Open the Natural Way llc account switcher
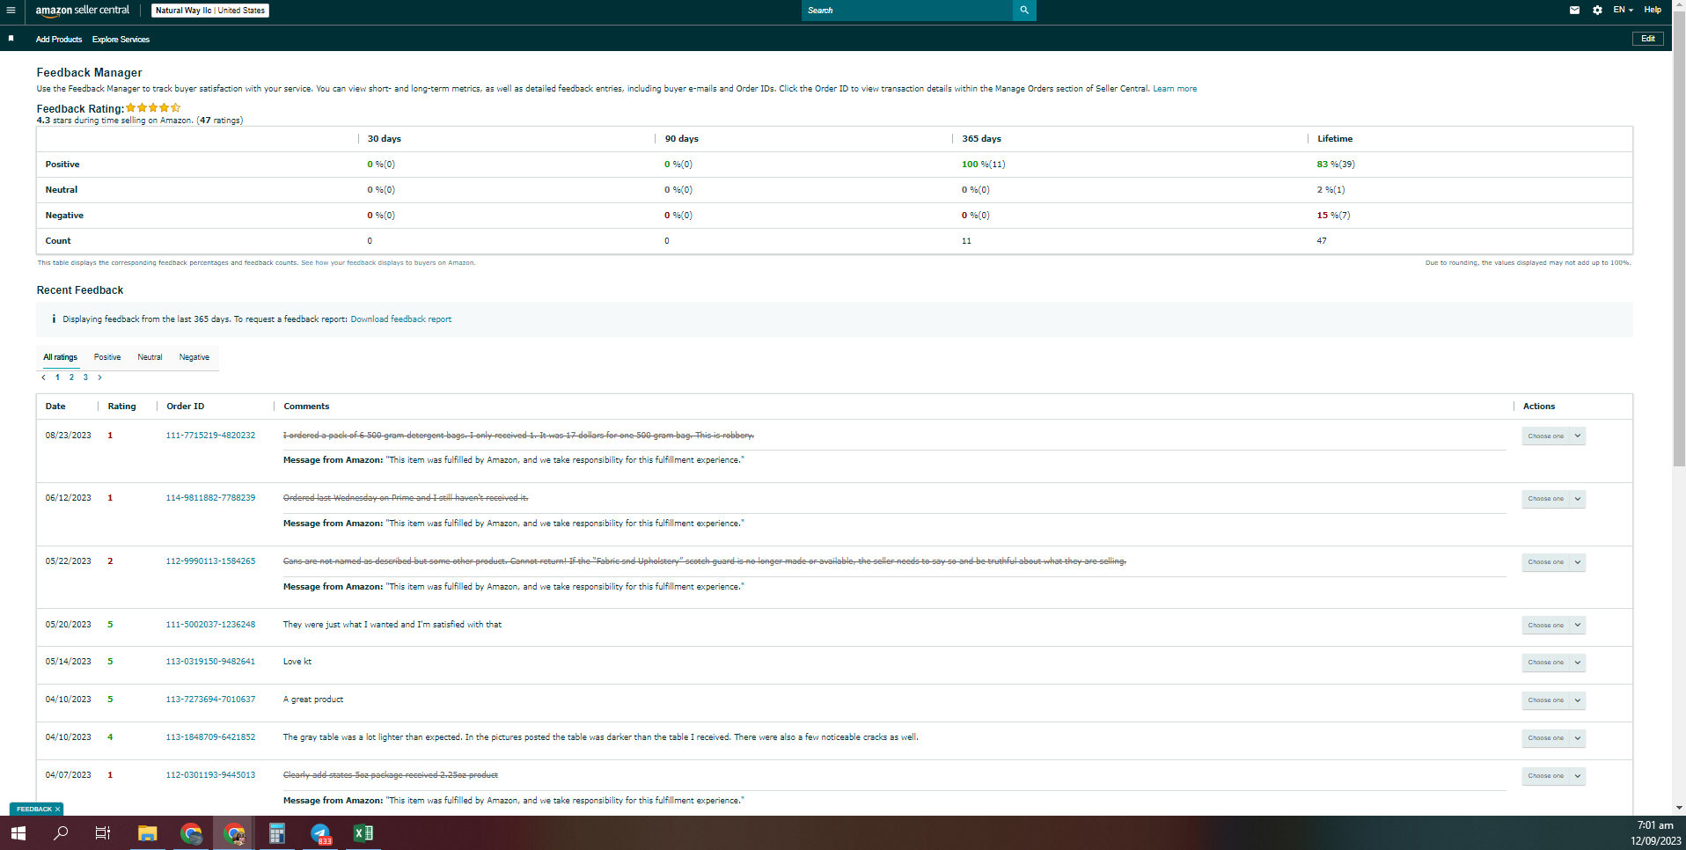The height and width of the screenshot is (850, 1686). tap(210, 11)
